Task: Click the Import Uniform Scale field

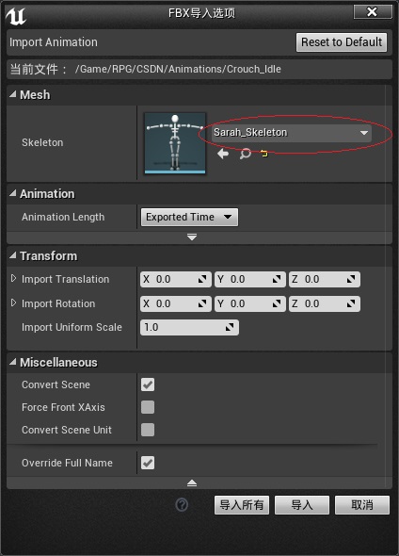Action: (x=189, y=327)
